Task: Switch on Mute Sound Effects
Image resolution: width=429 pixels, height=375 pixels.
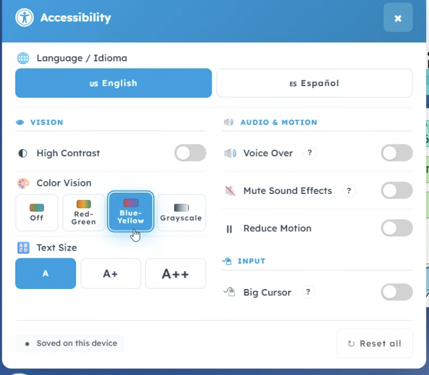Action: [397, 190]
